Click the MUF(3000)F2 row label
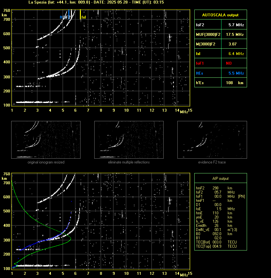Image resolution: width=271 pixels, height=278 pixels. click(x=208, y=35)
